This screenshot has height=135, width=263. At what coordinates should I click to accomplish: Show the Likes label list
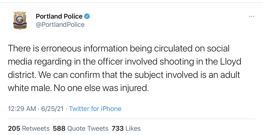point(133,128)
